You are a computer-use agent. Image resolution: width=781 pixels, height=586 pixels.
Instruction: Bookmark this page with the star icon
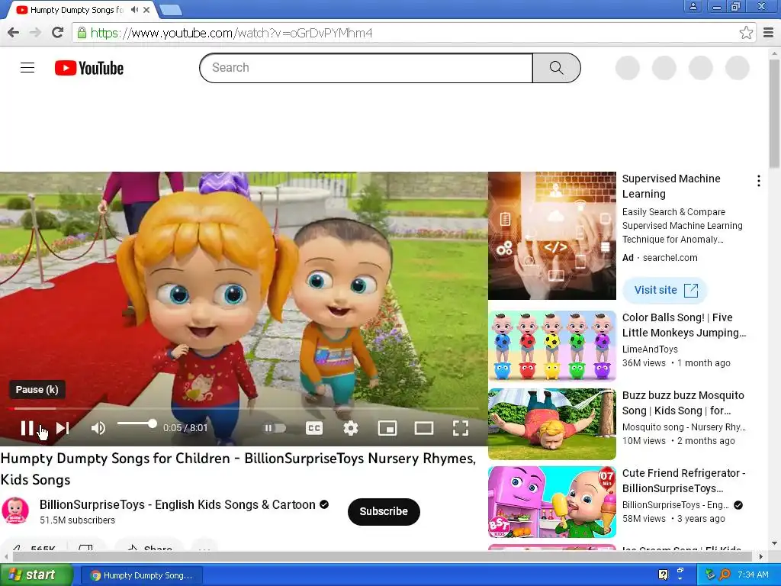click(x=746, y=33)
